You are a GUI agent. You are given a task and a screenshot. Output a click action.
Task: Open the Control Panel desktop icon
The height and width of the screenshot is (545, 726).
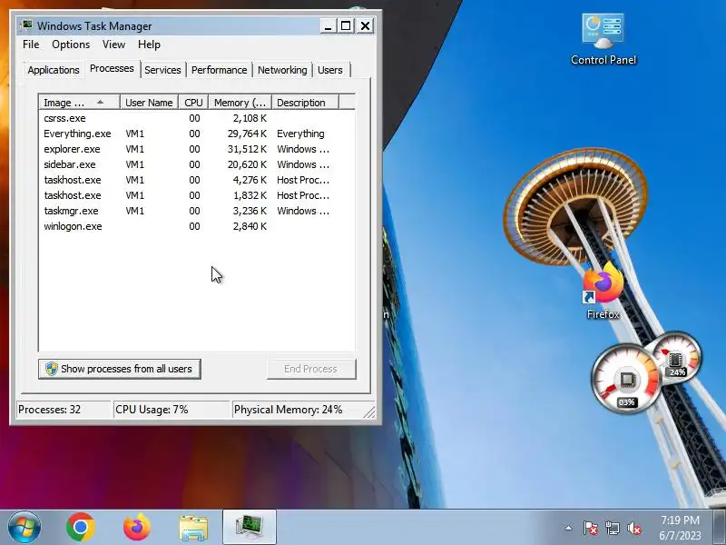[603, 40]
